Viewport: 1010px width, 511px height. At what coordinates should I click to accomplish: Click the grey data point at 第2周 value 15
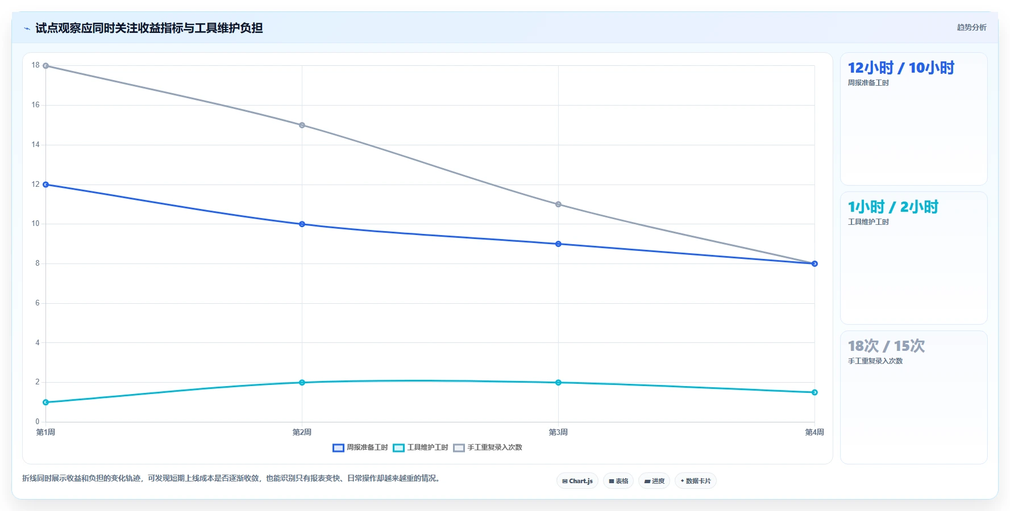coord(302,125)
